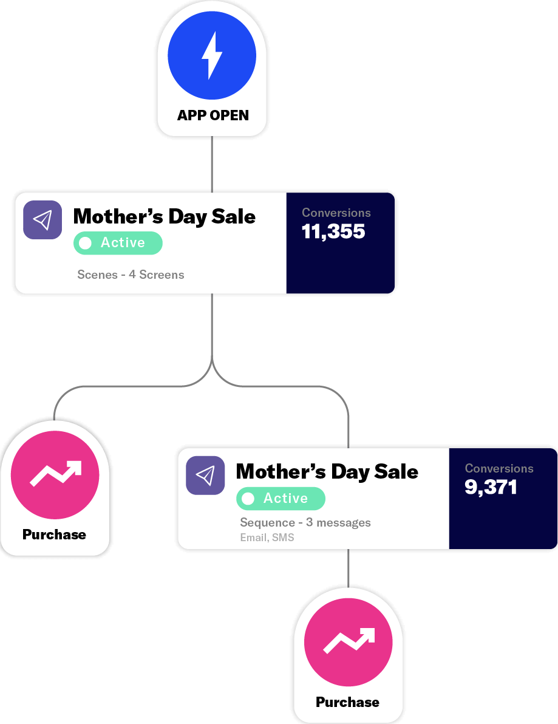Image resolution: width=558 pixels, height=724 pixels.
Task: Click the paper plane icon on the Scenes card
Action: click(x=43, y=220)
